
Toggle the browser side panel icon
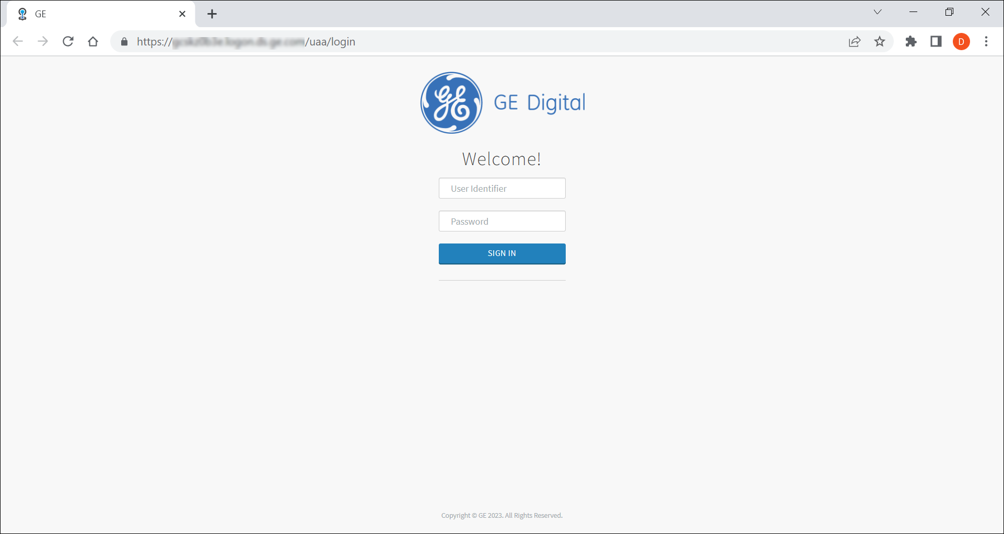(x=936, y=42)
